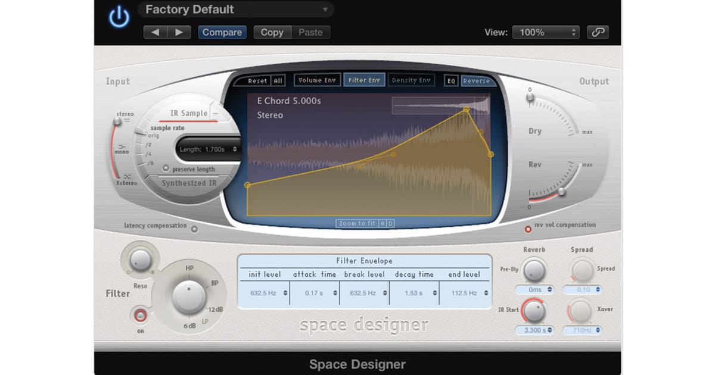Toggle the filter on button

[141, 315]
